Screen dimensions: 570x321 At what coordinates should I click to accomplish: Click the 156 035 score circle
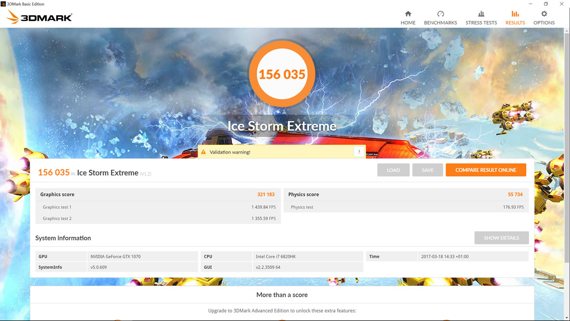tap(282, 74)
